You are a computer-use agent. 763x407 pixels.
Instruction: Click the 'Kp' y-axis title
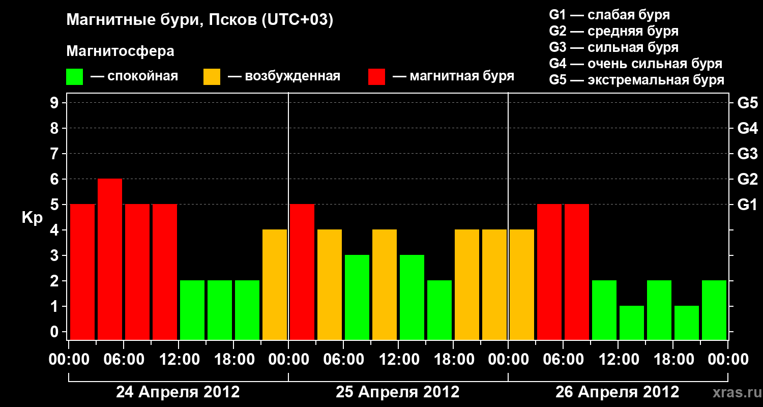(33, 218)
